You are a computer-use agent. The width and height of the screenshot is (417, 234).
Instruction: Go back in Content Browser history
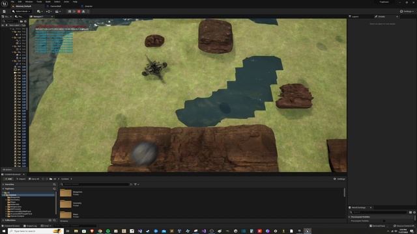click(x=43, y=179)
